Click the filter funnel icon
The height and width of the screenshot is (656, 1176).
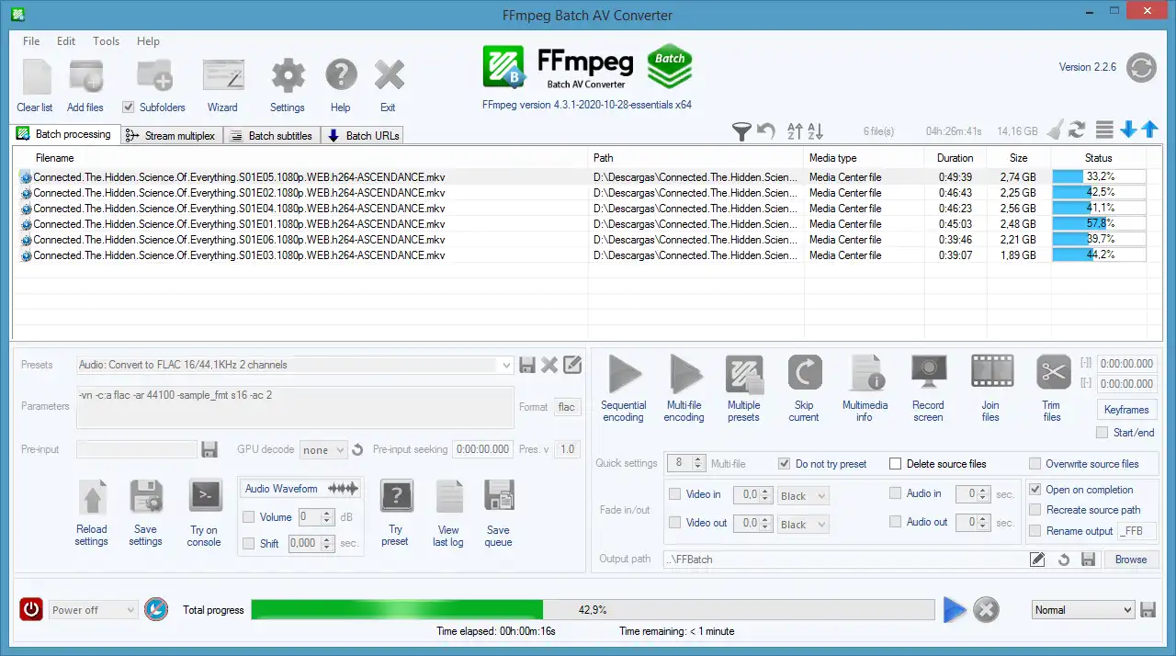coord(741,131)
